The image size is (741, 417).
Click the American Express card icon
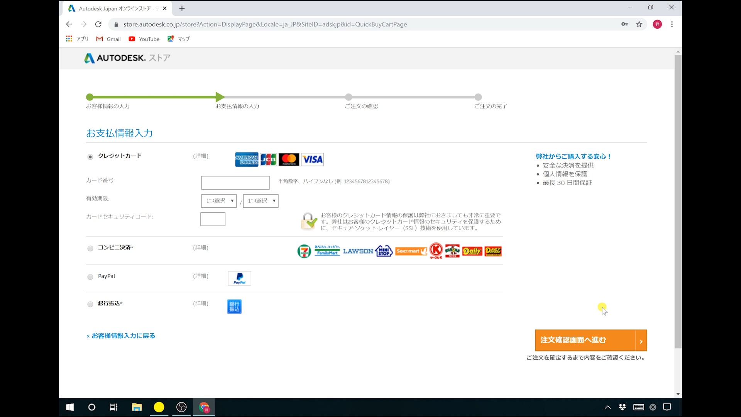247,159
